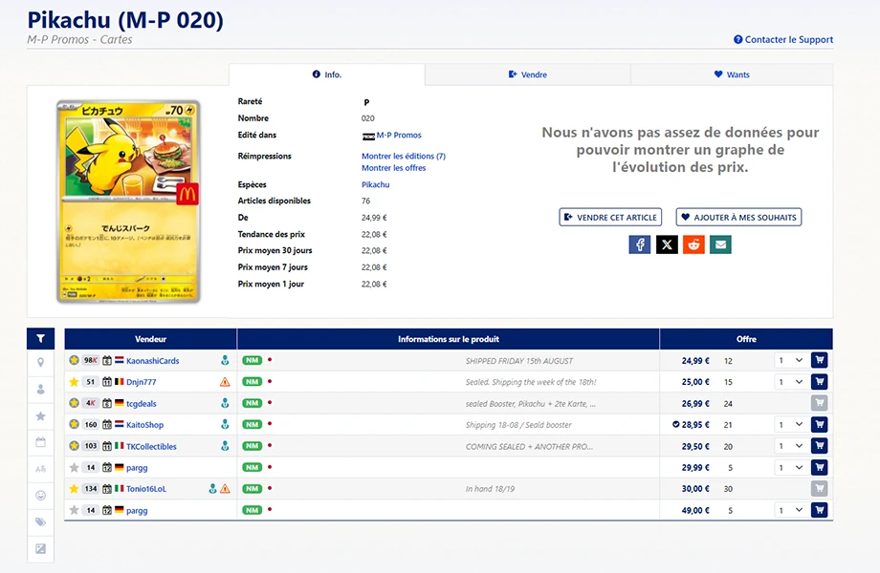Open quantity dropdown for Dnjn777 offer

click(791, 381)
